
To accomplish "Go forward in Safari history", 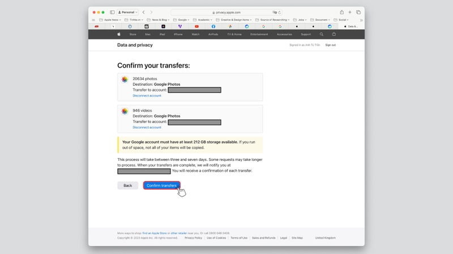I will pos(151,12).
